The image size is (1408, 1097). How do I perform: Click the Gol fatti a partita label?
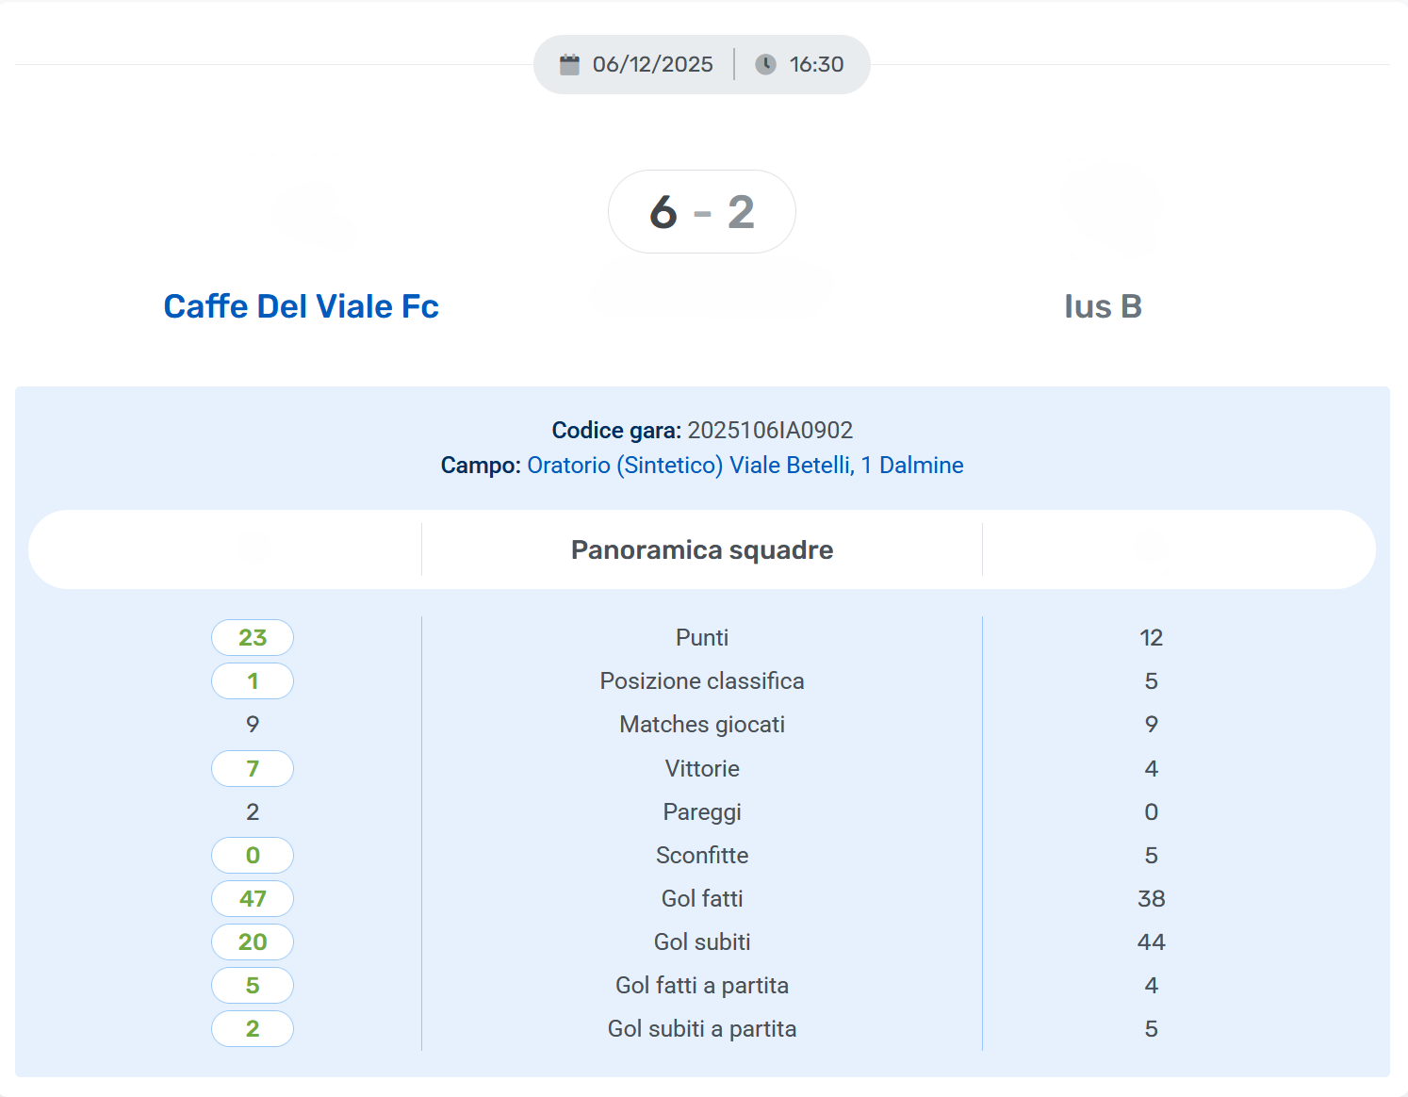(x=702, y=986)
